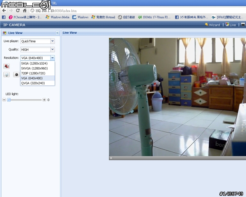Open the Windows bookmark
The image size is (246, 197).
pos(80,17)
